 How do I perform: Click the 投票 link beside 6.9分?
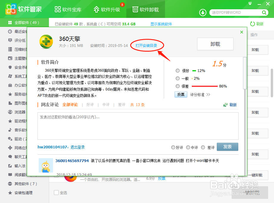[x=162, y=178]
